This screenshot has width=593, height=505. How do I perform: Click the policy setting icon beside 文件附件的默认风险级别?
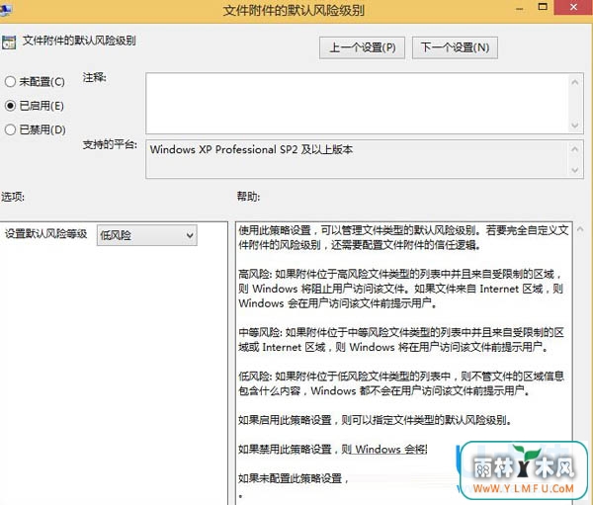pyautogui.click(x=8, y=42)
